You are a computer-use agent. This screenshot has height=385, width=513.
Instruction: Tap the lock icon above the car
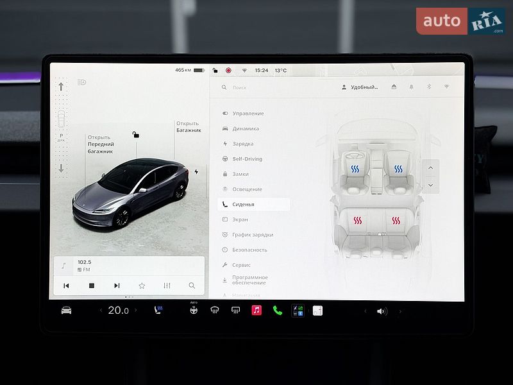point(136,135)
